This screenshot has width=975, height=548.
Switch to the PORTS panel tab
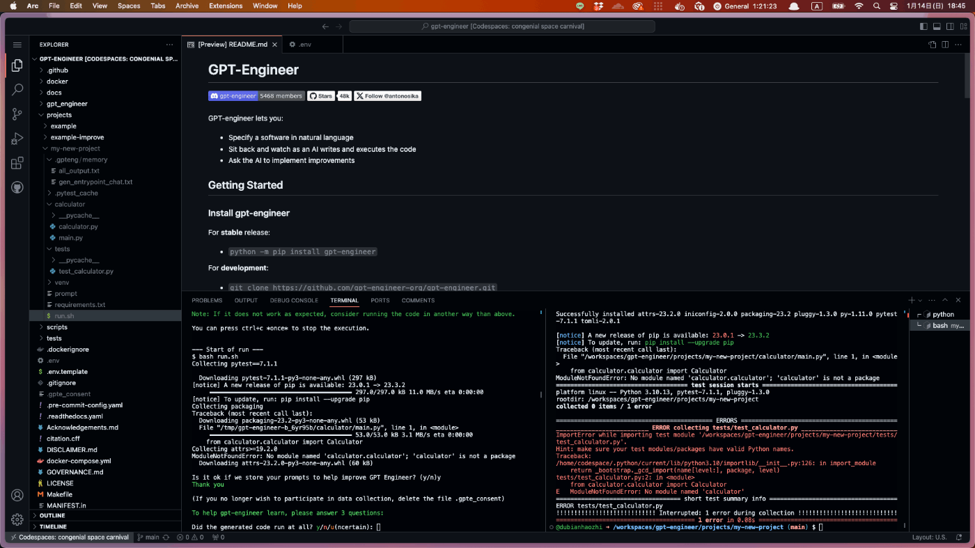click(x=380, y=300)
